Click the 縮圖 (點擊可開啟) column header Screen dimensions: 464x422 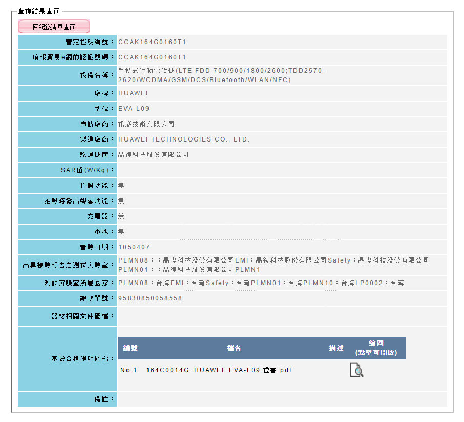point(376,348)
